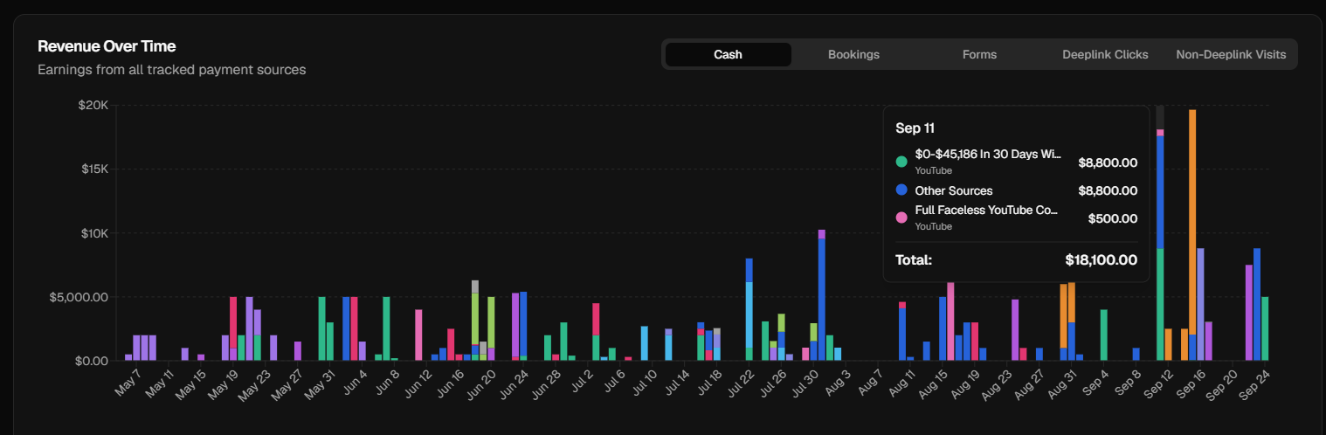Click the $5,000.00 y-axis label
Viewport: 1326px width, 435px height.
pos(80,297)
